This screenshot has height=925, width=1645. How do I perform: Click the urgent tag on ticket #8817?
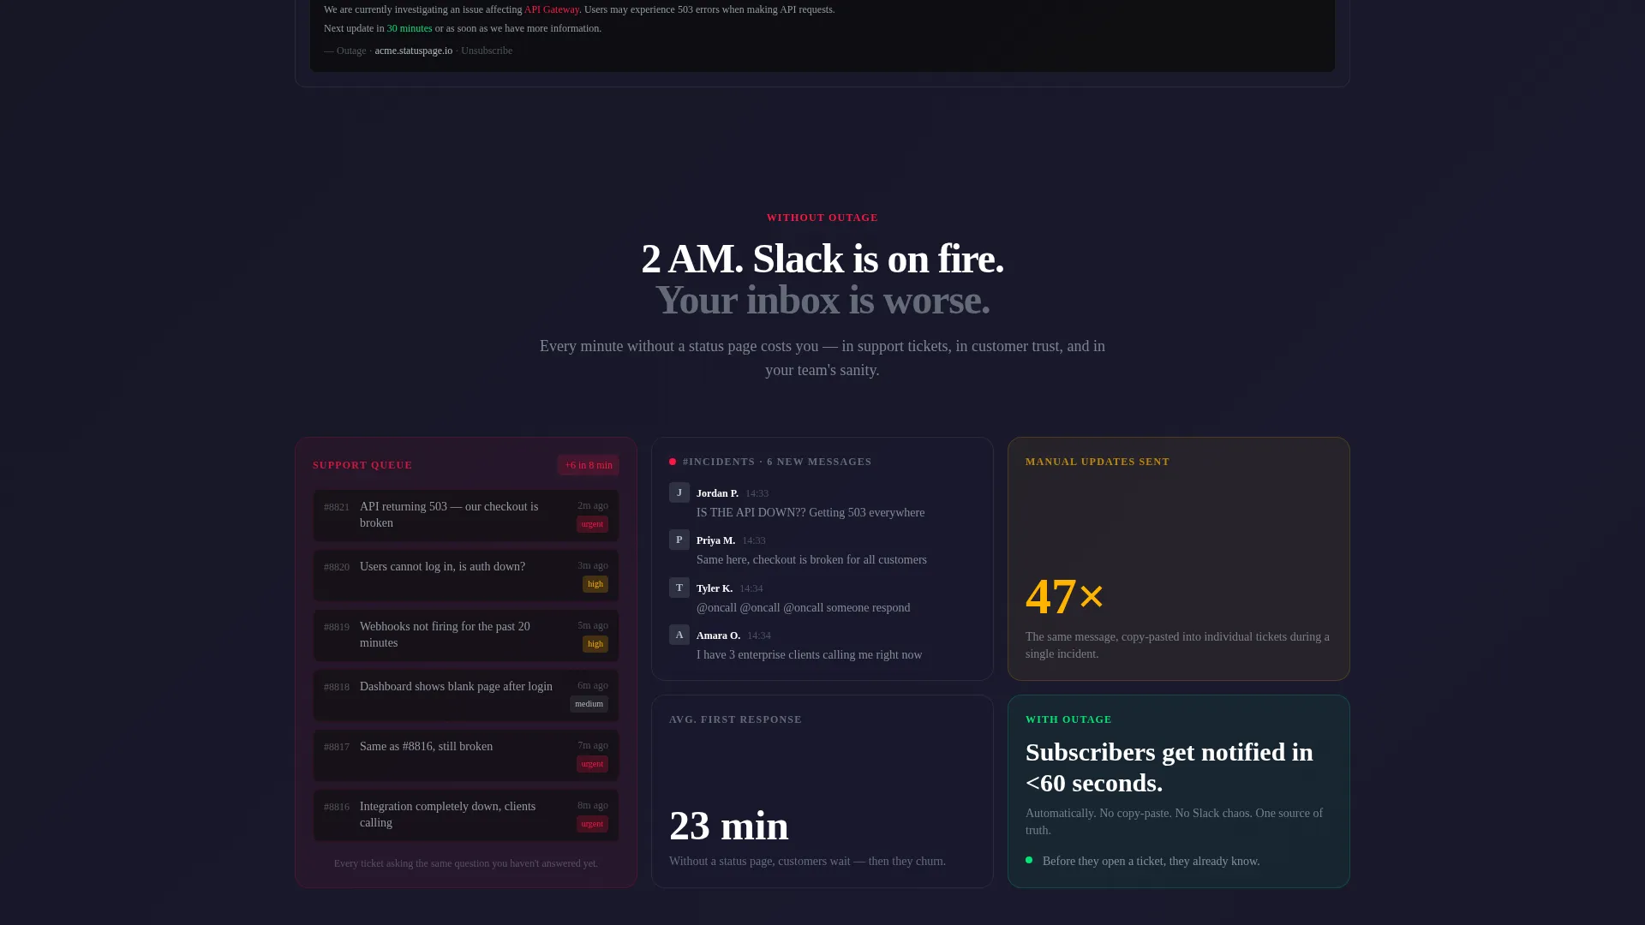[592, 764]
